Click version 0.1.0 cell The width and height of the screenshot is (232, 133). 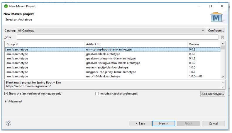click(x=192, y=63)
